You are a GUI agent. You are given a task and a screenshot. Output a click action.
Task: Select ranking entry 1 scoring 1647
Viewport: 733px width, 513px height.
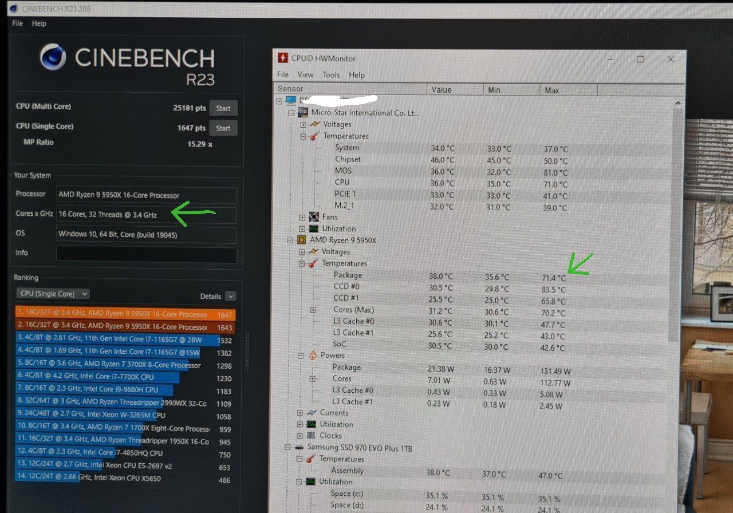pyautogui.click(x=125, y=314)
